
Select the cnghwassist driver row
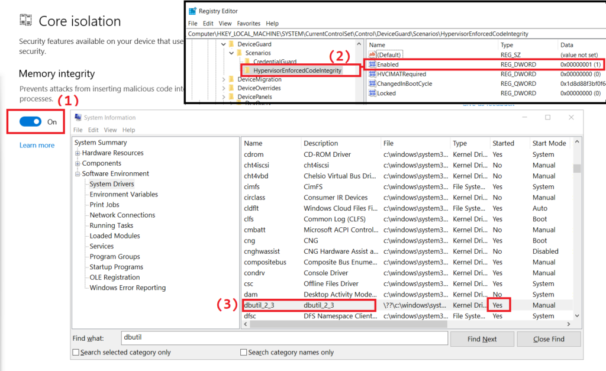pos(407,251)
